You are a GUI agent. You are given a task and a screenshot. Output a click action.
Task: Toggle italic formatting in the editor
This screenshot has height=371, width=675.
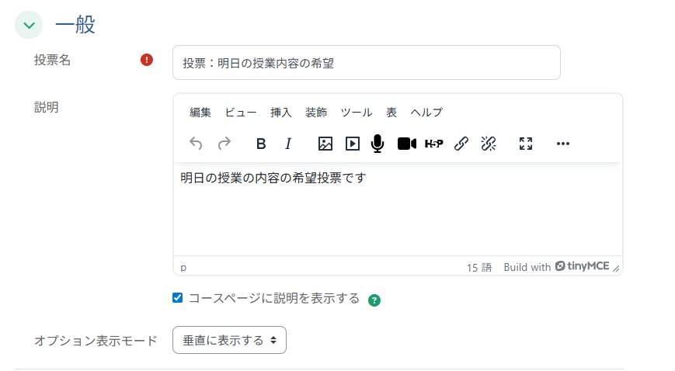pos(288,144)
